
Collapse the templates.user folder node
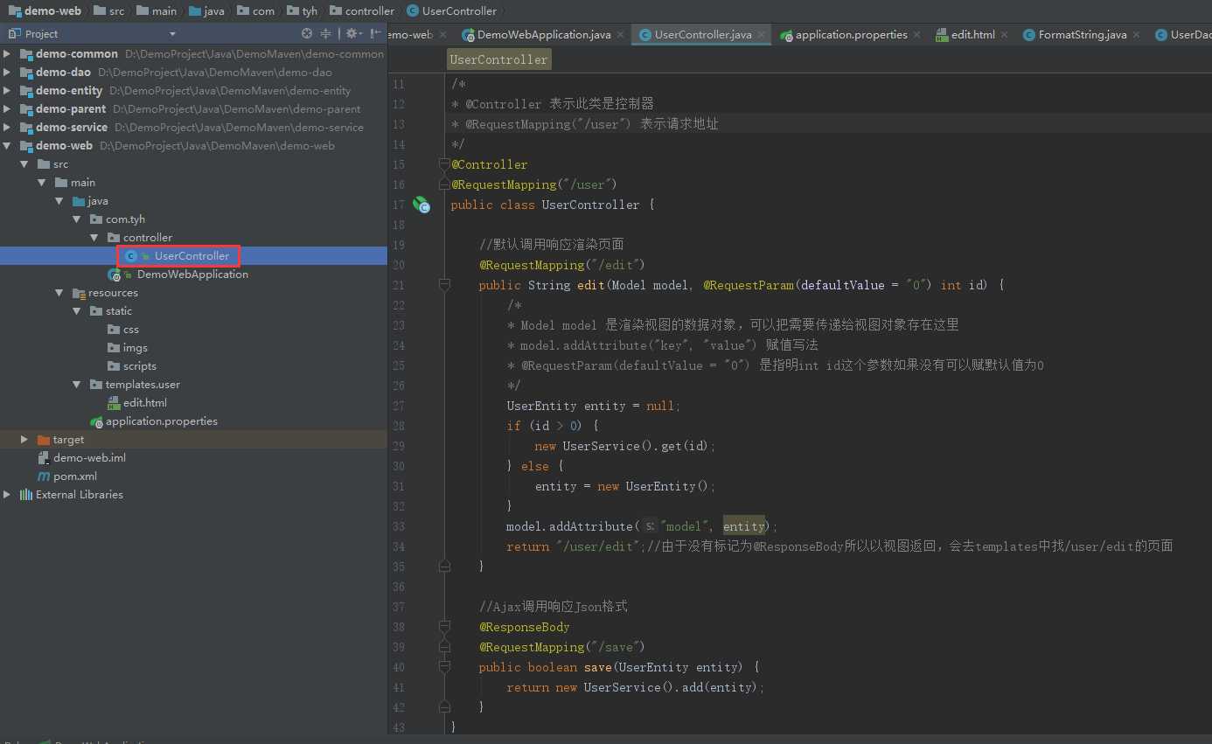[77, 385]
